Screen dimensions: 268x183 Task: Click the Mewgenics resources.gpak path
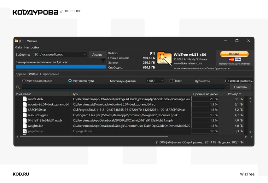125,115
